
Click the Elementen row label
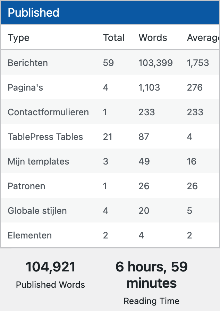click(30, 235)
